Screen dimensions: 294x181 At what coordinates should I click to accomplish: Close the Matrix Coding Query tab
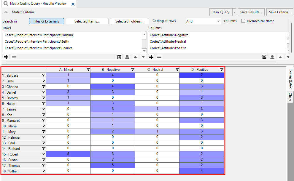coord(73,4)
